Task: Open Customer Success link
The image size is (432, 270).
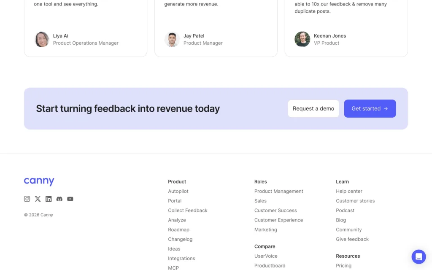Action: 275,211
